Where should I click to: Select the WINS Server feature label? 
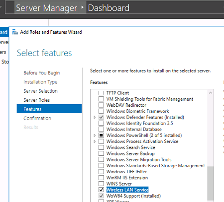tap(119, 184)
